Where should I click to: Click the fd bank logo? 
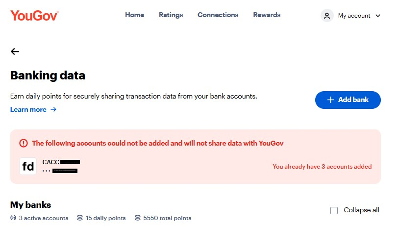click(x=28, y=167)
